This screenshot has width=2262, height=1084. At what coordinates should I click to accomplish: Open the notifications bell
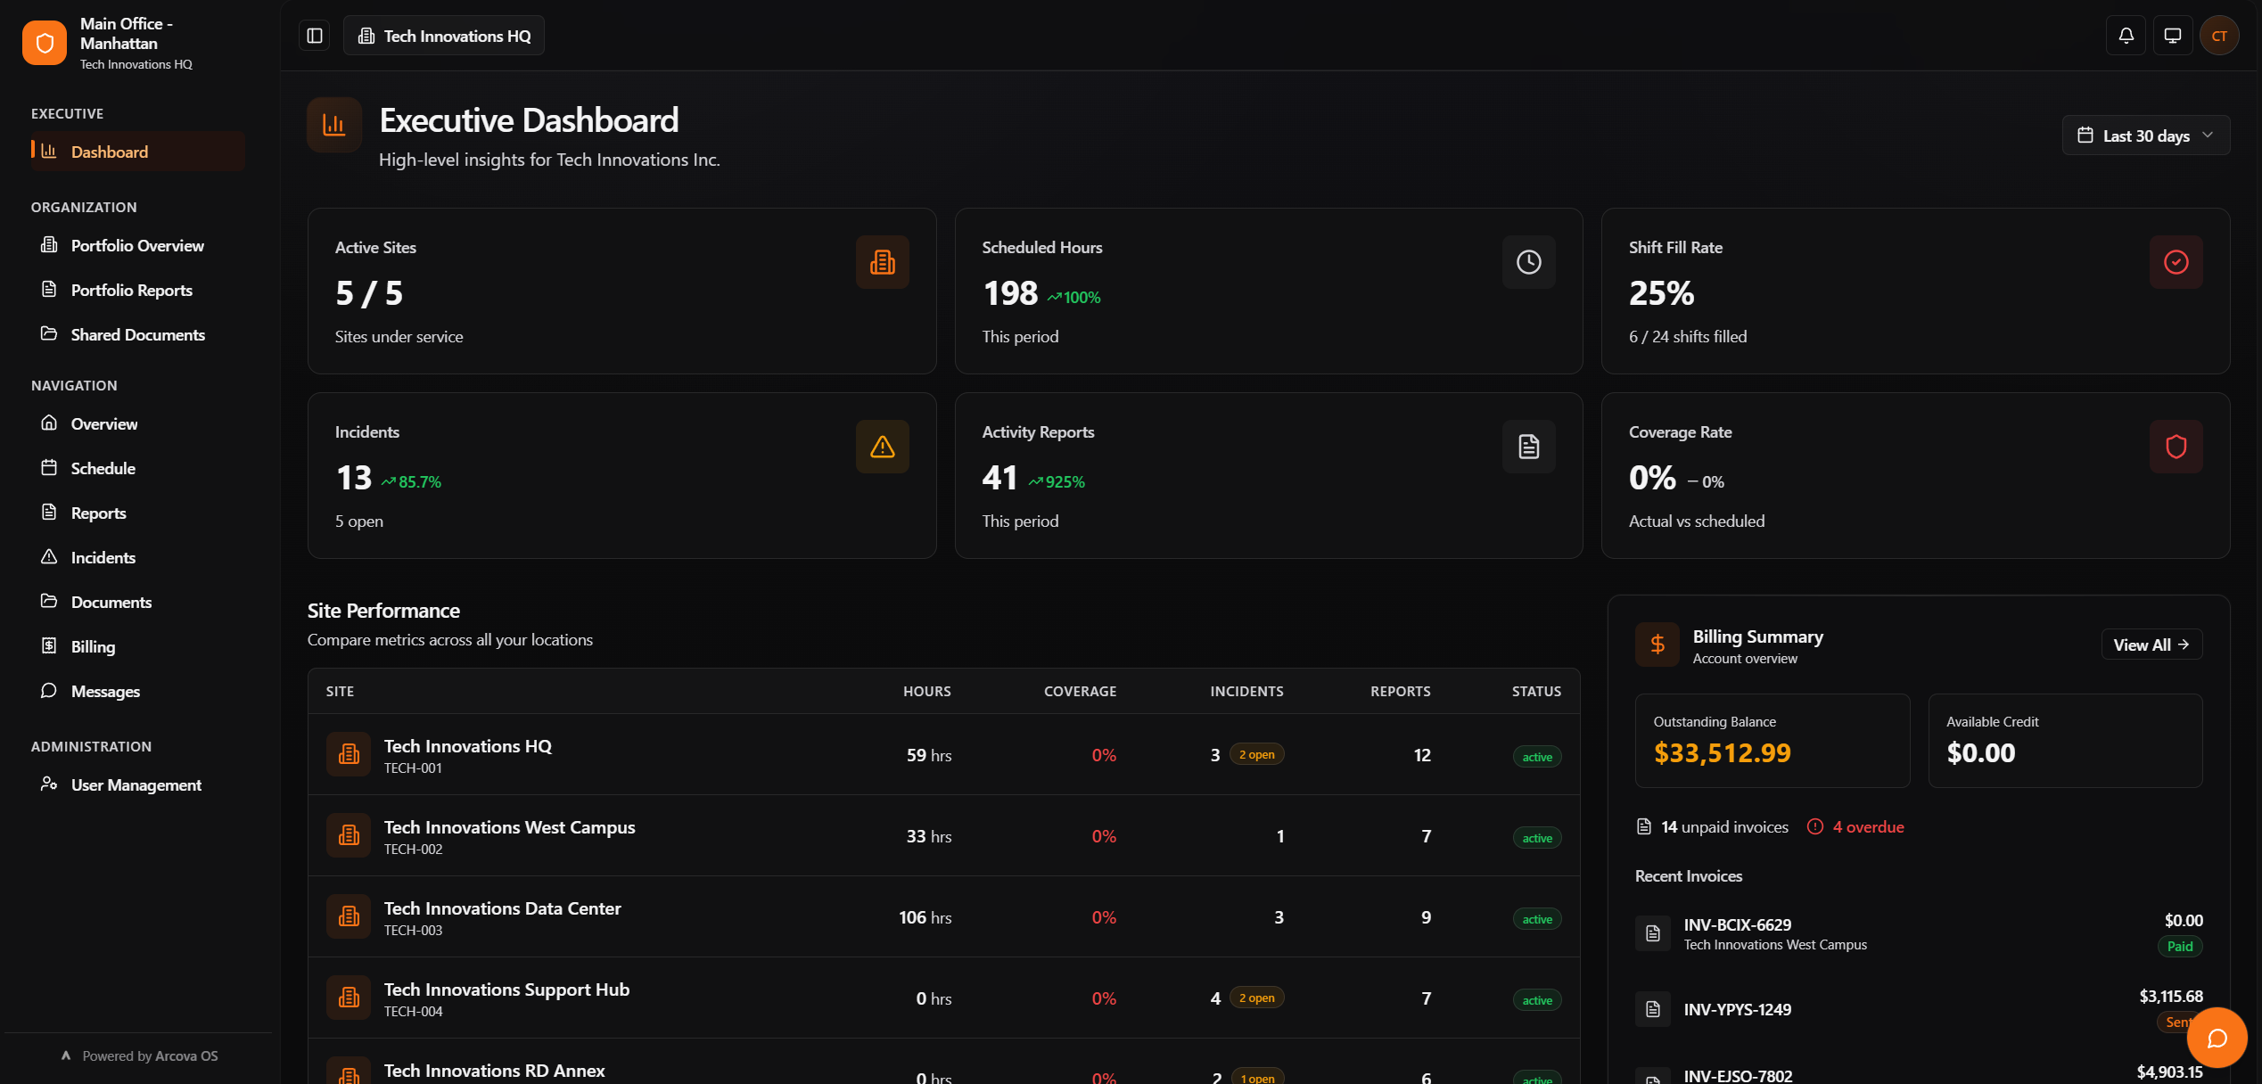(2126, 36)
